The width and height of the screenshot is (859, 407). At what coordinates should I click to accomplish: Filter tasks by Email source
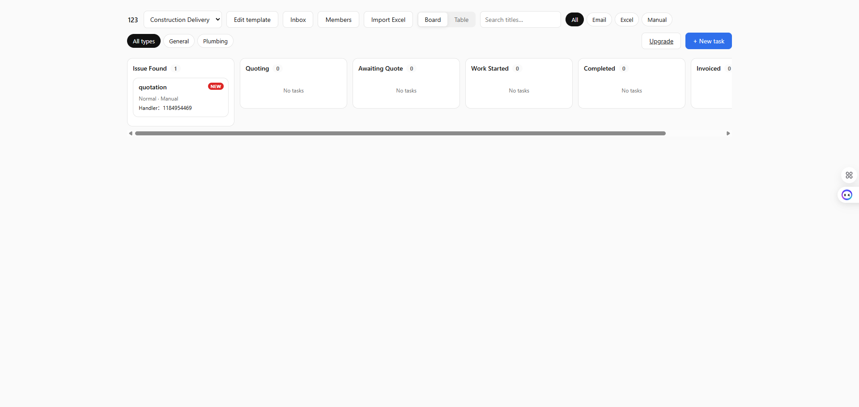coord(599,20)
